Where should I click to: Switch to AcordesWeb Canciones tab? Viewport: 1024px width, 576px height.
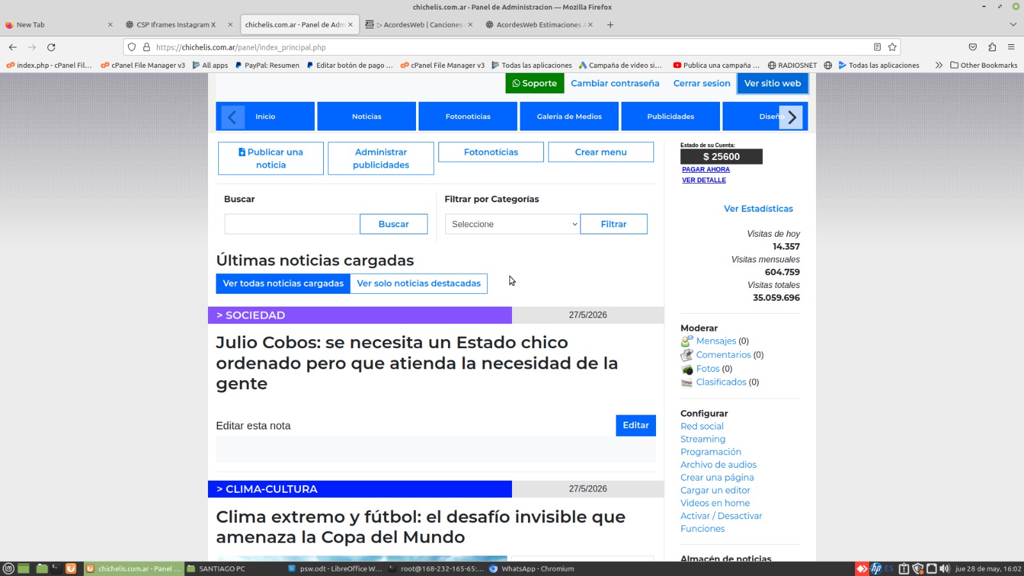419,25
